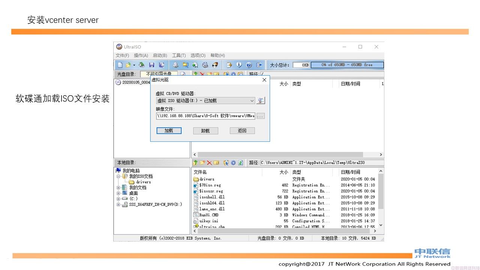The width and height of the screenshot is (480, 270).
Task: Select the drivers folder in local tree
Action: tap(143, 182)
